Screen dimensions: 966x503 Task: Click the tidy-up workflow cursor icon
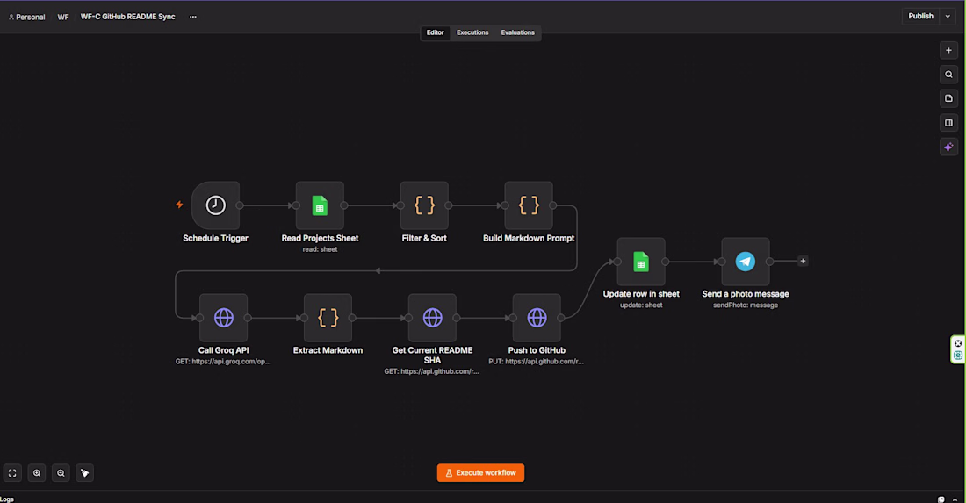[x=85, y=473]
